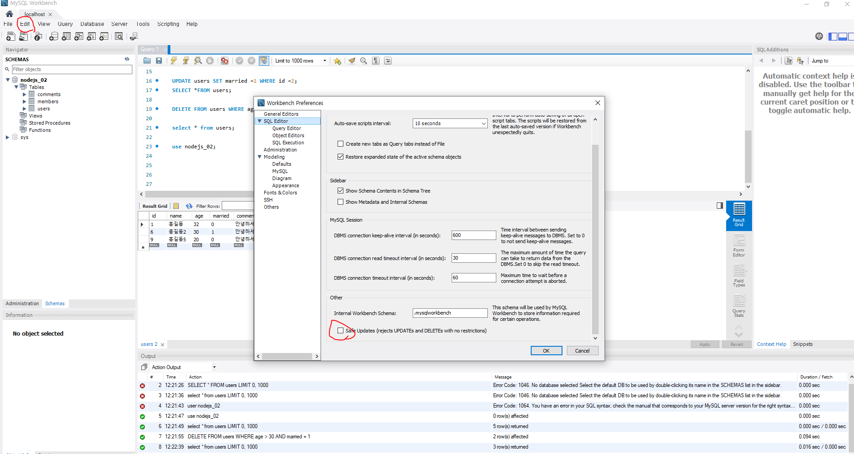
Task: Refresh the result grid icon
Action: [189, 206]
